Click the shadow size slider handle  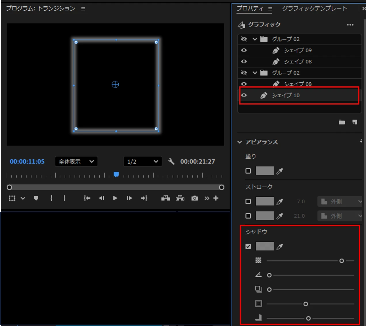tap(306, 304)
